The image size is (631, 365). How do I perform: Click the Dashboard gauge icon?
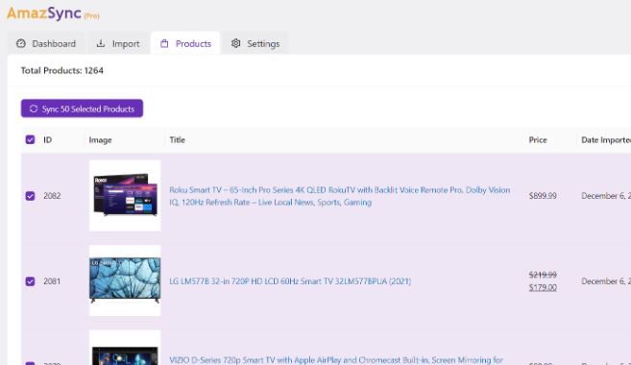click(21, 43)
